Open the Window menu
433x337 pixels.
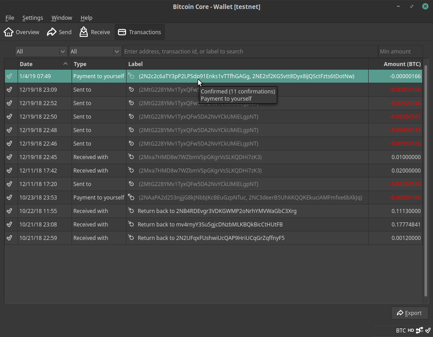point(62,18)
